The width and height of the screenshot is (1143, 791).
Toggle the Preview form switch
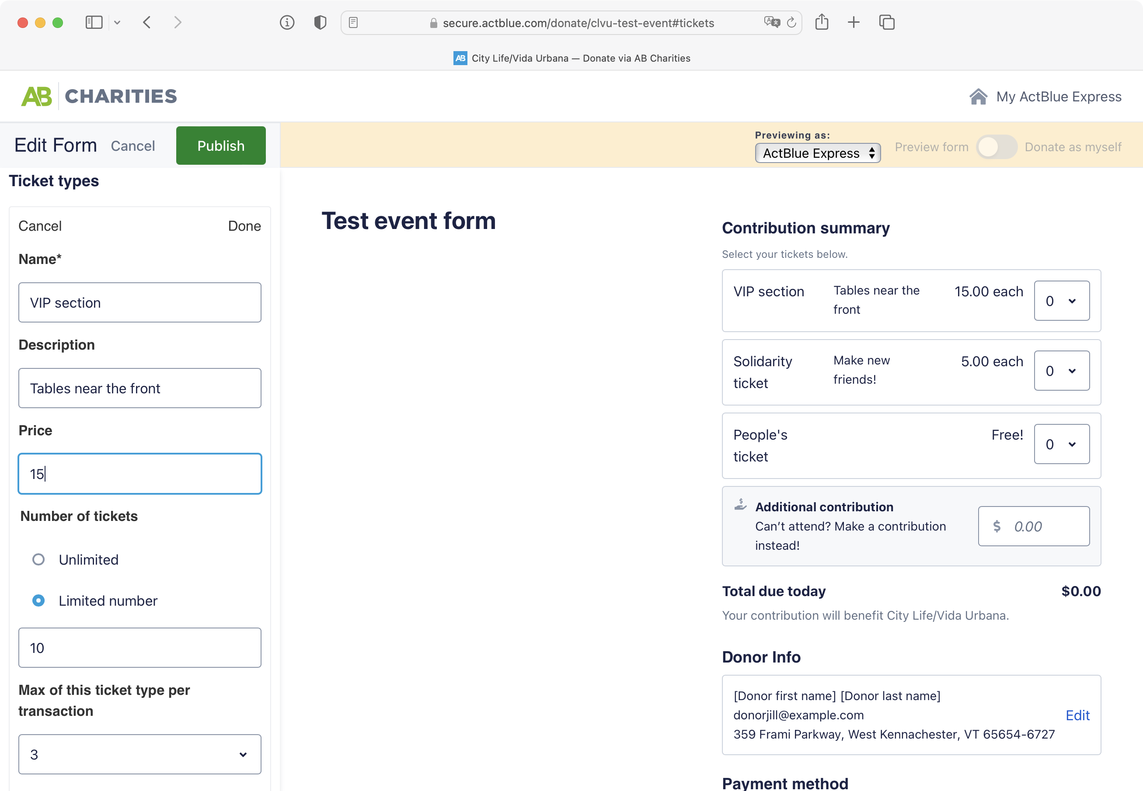click(x=996, y=147)
